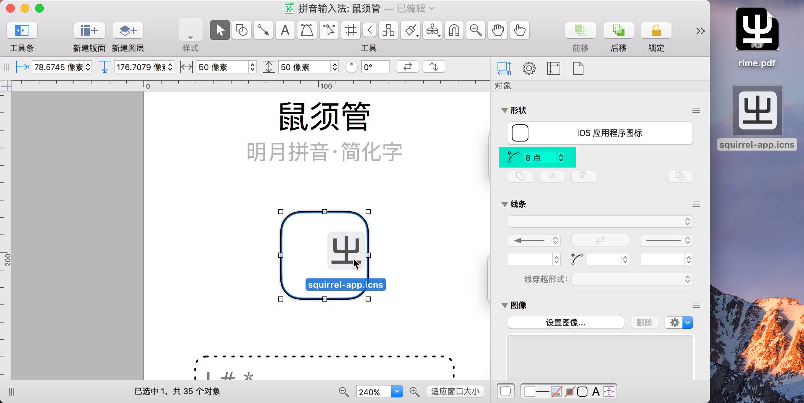Image resolution: width=804 pixels, height=403 pixels.
Task: Click the 适应窗口大小 button
Action: point(455,391)
